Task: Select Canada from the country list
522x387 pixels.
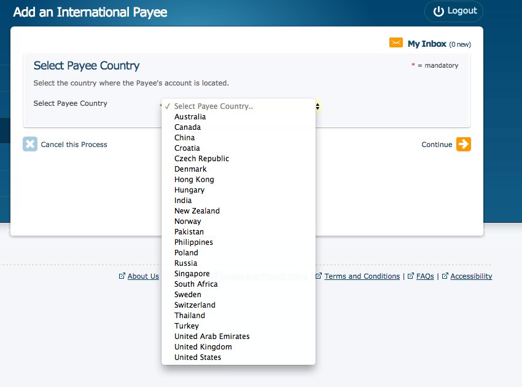Action: [x=238, y=127]
